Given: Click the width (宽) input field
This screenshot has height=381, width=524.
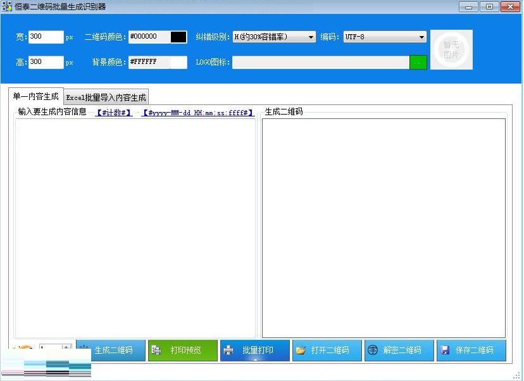Looking at the screenshot, I should tap(46, 37).
